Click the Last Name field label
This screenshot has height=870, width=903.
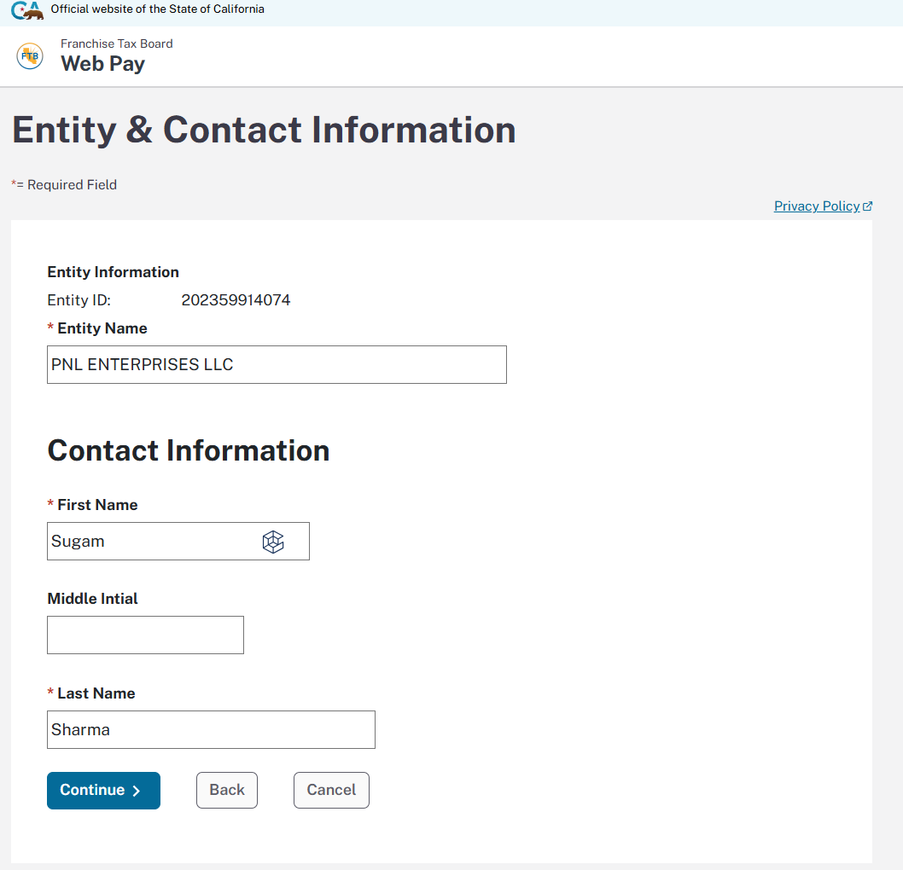coord(96,693)
